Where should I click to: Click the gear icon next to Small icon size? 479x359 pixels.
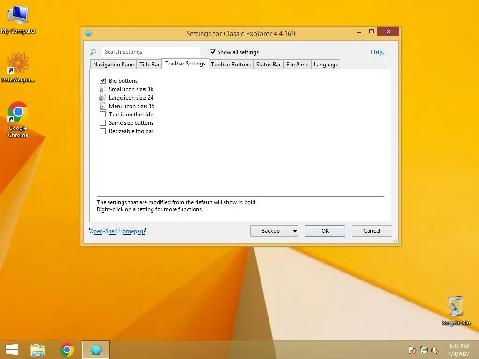pyautogui.click(x=102, y=89)
